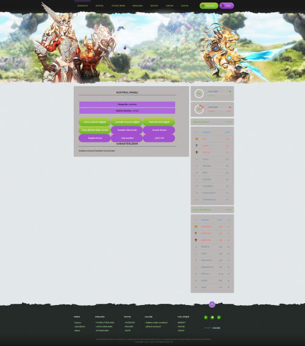The height and width of the screenshot is (346, 305).
Task: Click the designer credit link in footer
Action: tap(217, 328)
